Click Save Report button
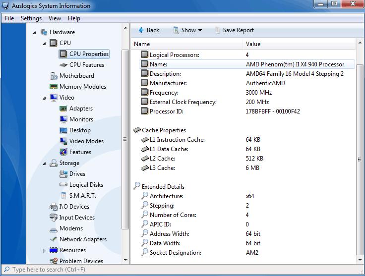The width and height of the screenshot is (365, 276). click(x=235, y=30)
